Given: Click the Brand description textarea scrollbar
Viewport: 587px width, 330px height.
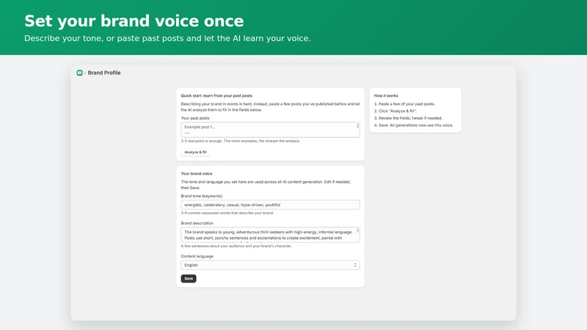Looking at the screenshot, I should pos(358,231).
